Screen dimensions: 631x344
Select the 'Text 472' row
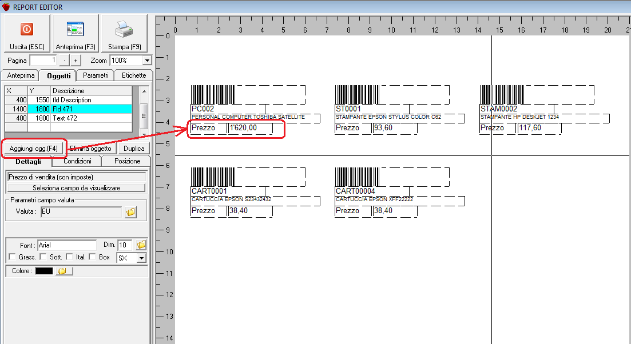click(69, 118)
